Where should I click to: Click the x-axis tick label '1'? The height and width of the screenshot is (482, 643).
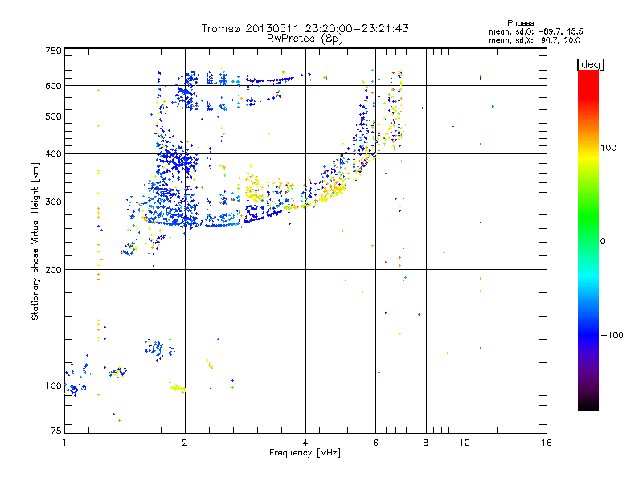[64, 443]
